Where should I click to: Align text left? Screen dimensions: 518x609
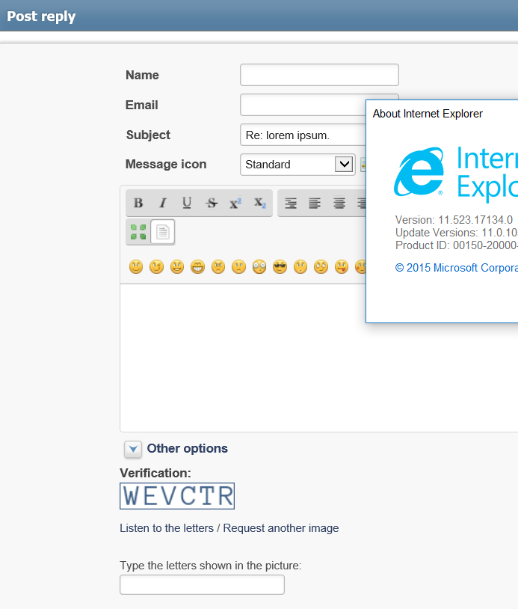(315, 203)
